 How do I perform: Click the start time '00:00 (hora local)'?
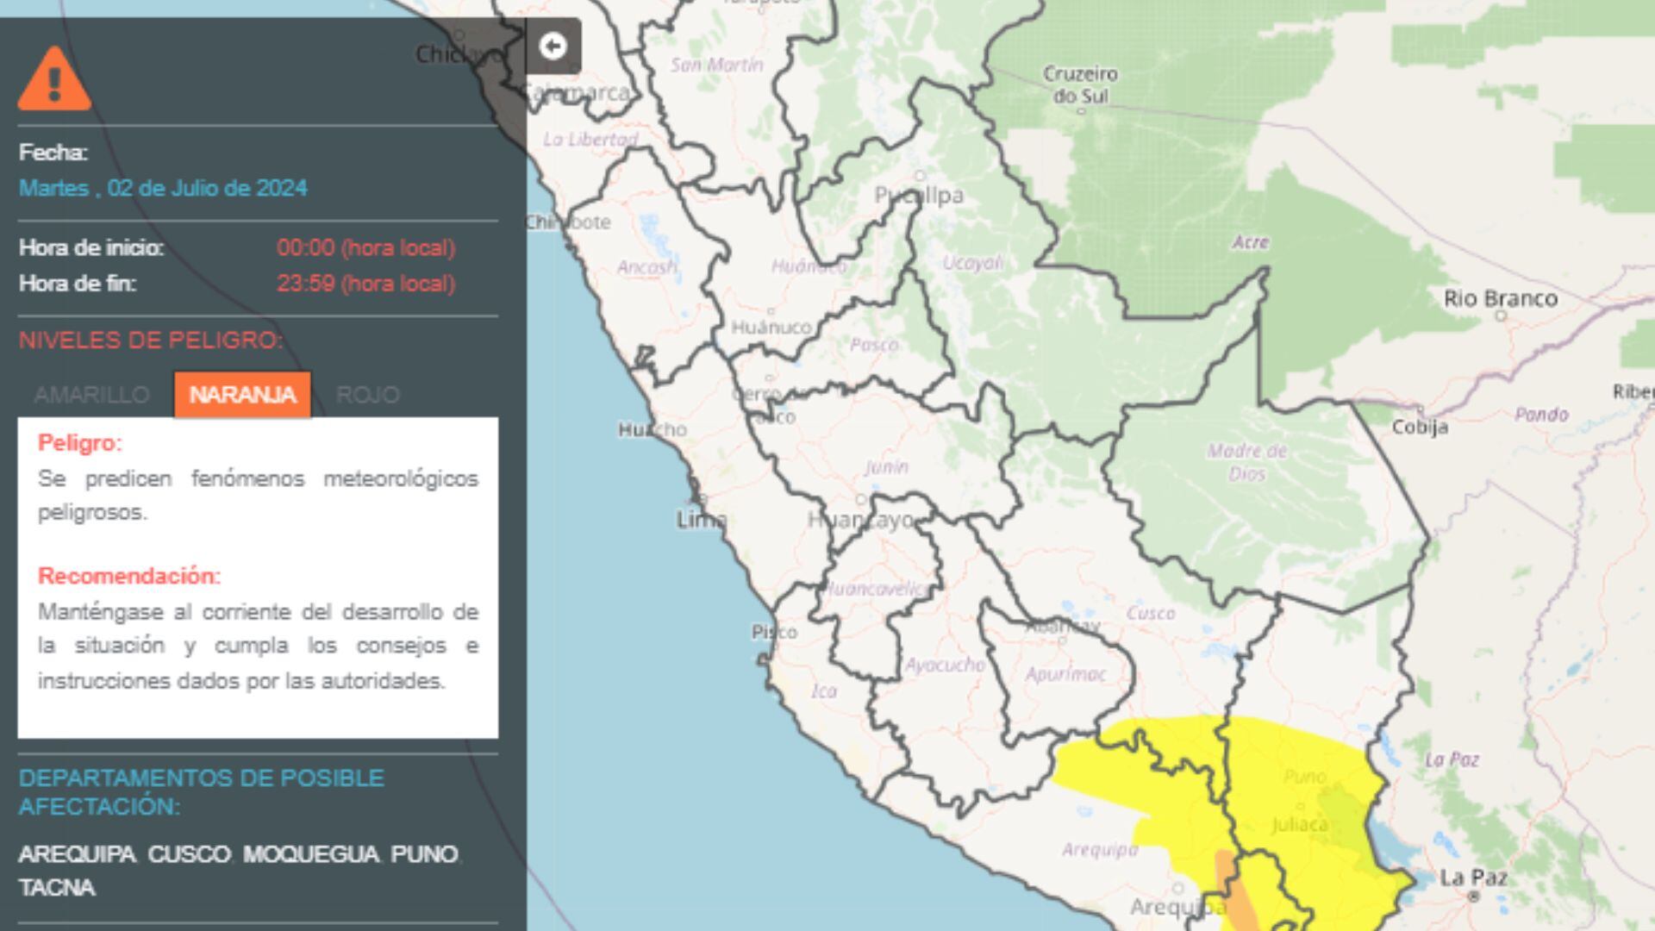pos(365,248)
